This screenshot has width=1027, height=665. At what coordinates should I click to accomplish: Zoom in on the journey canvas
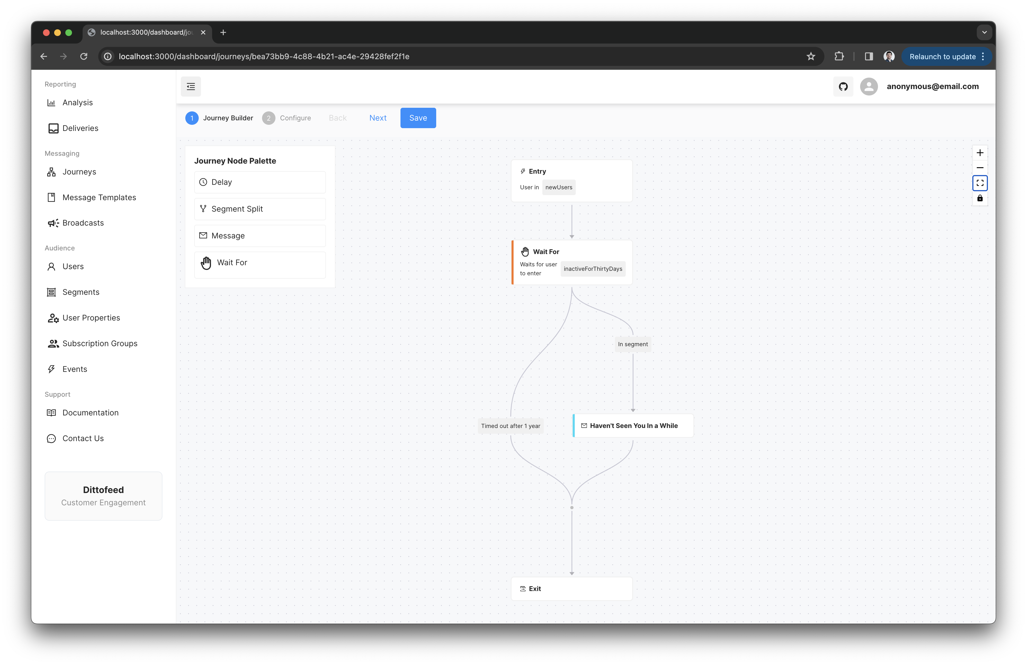point(980,153)
